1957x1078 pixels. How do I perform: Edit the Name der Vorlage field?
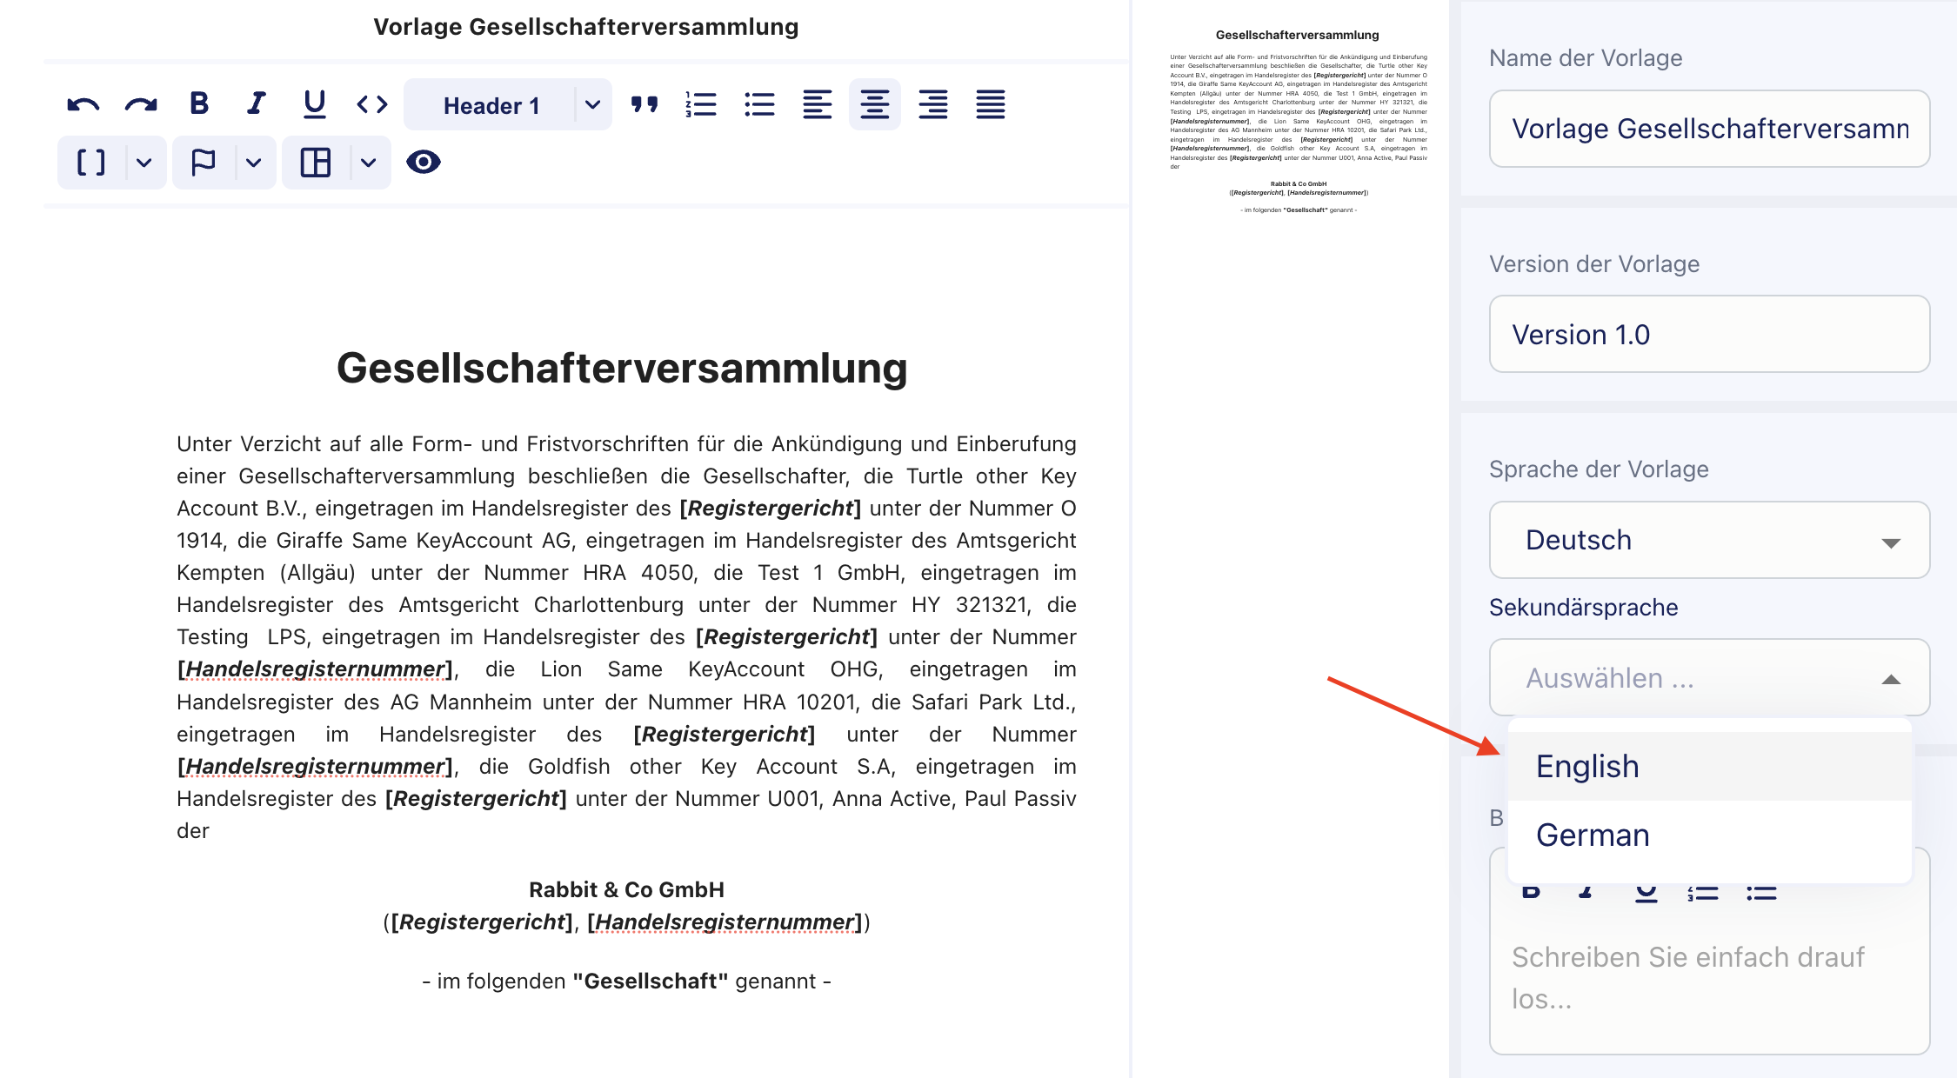[1709, 129]
